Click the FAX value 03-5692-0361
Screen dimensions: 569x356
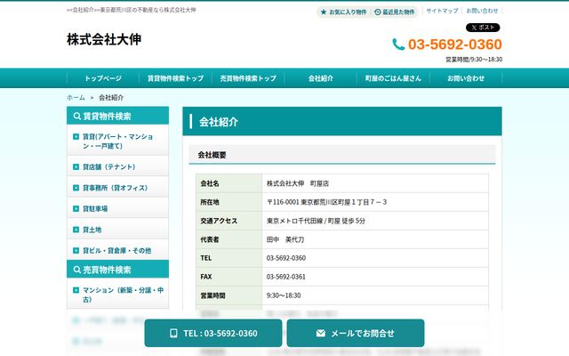tap(286, 277)
